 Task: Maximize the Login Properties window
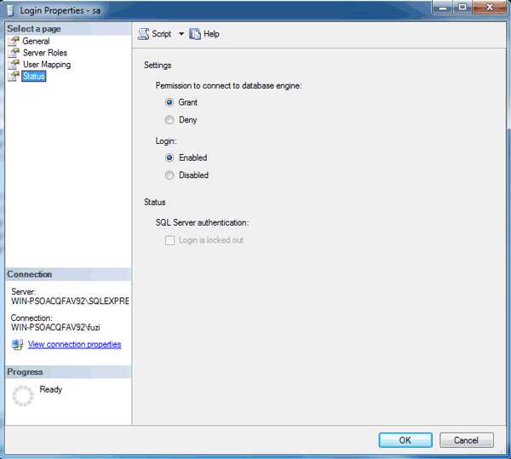(x=462, y=7)
